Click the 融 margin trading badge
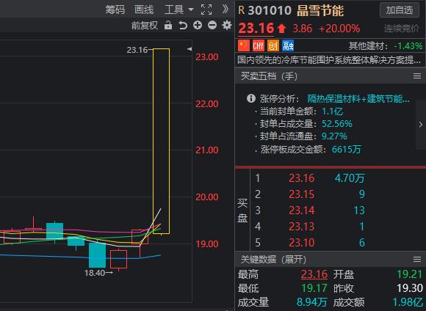This screenshot has width=426, height=311. [288, 45]
